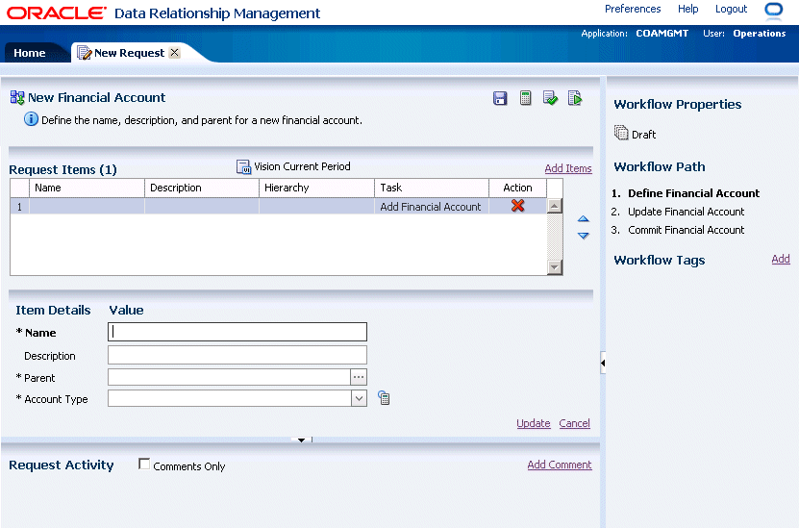Click the Calculate request calculator icon in the toolbar
Viewport: 799px width, 528px height.
[525, 98]
